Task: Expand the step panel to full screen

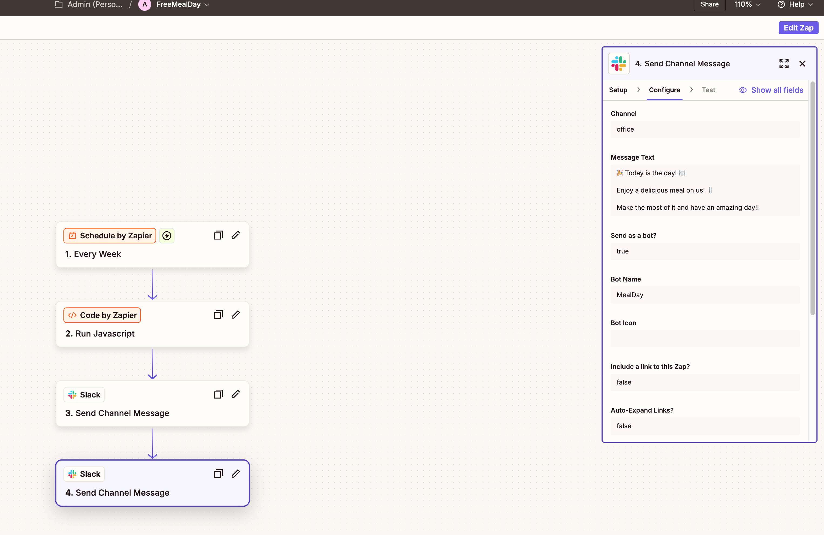Action: point(784,64)
